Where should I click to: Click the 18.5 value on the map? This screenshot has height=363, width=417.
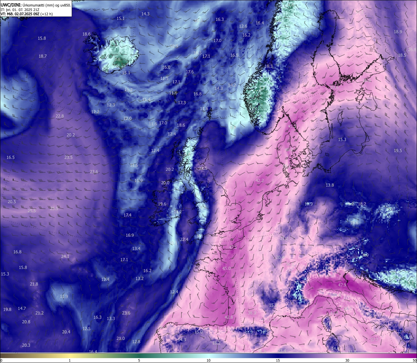(x=402, y=55)
